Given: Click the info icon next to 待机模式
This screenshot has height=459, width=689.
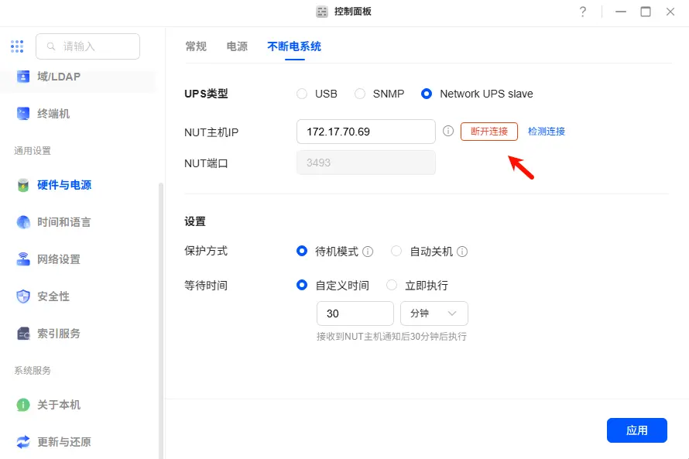Looking at the screenshot, I should click(x=368, y=252).
